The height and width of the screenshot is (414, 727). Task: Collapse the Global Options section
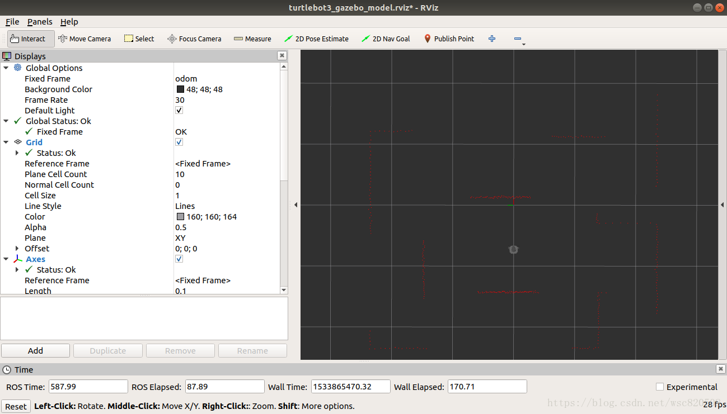[6, 68]
